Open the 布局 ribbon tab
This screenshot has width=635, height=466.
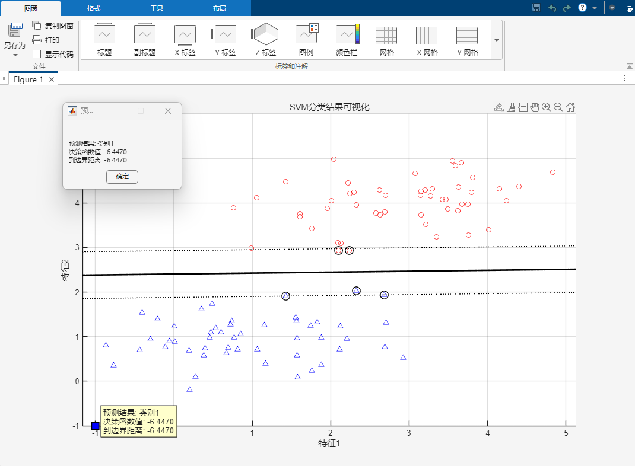(x=219, y=8)
